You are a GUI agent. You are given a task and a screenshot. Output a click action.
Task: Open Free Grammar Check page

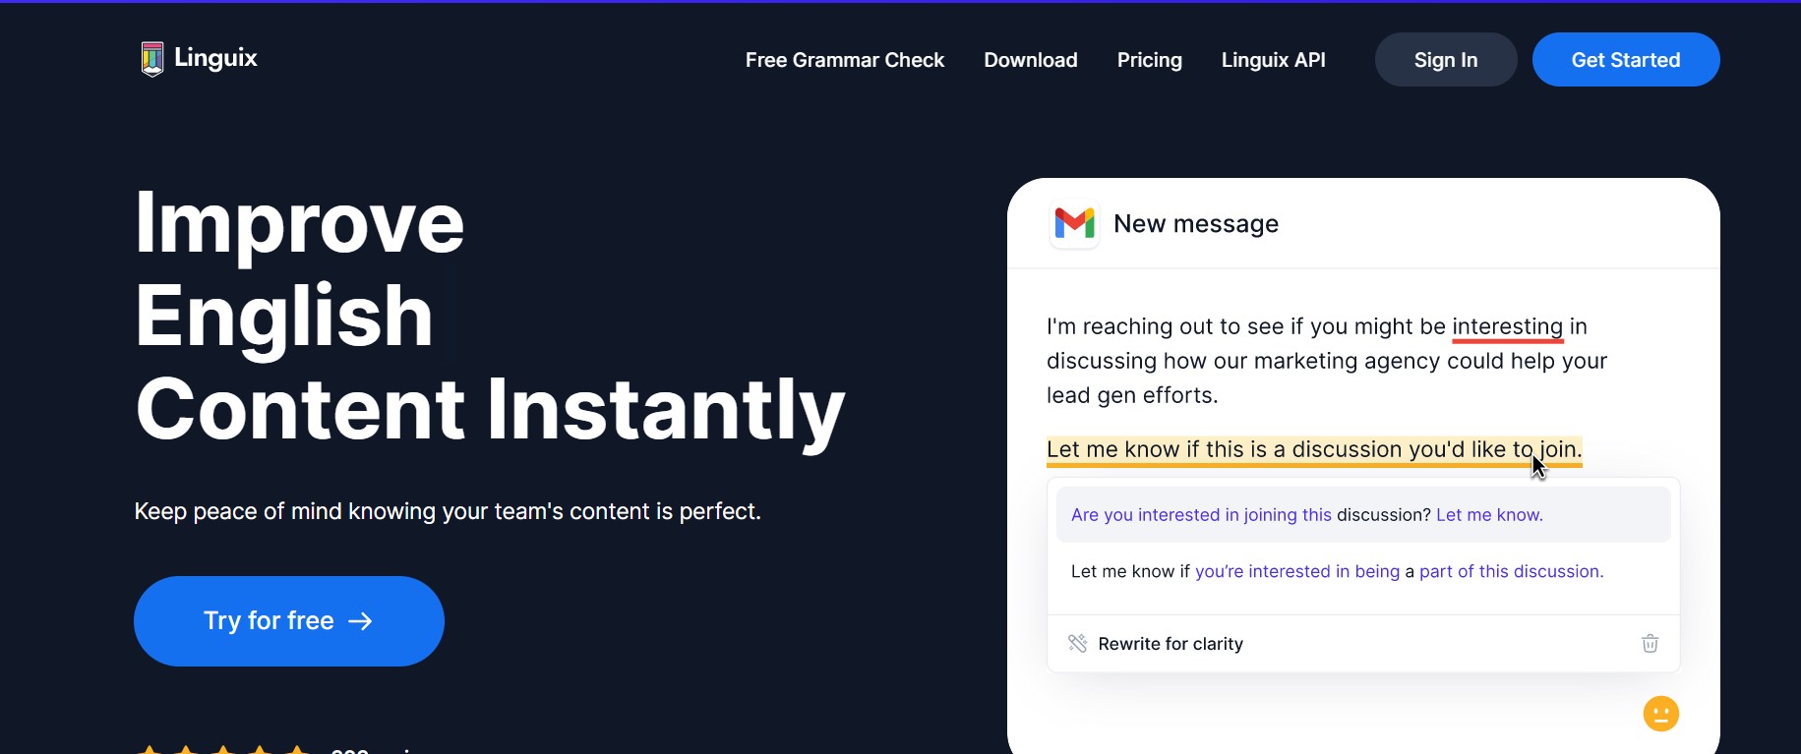coord(844,60)
